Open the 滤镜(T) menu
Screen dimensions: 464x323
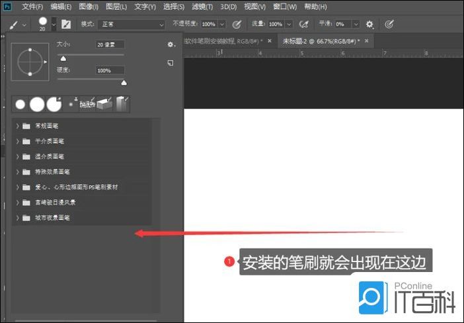point(202,7)
